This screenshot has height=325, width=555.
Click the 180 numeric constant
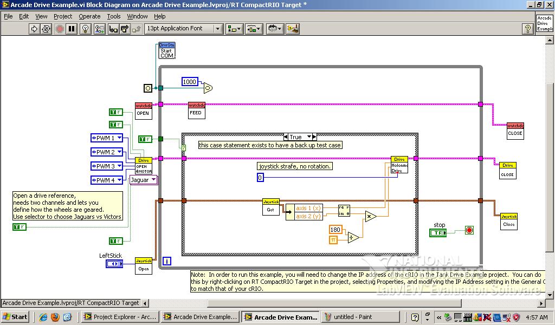[x=335, y=230]
